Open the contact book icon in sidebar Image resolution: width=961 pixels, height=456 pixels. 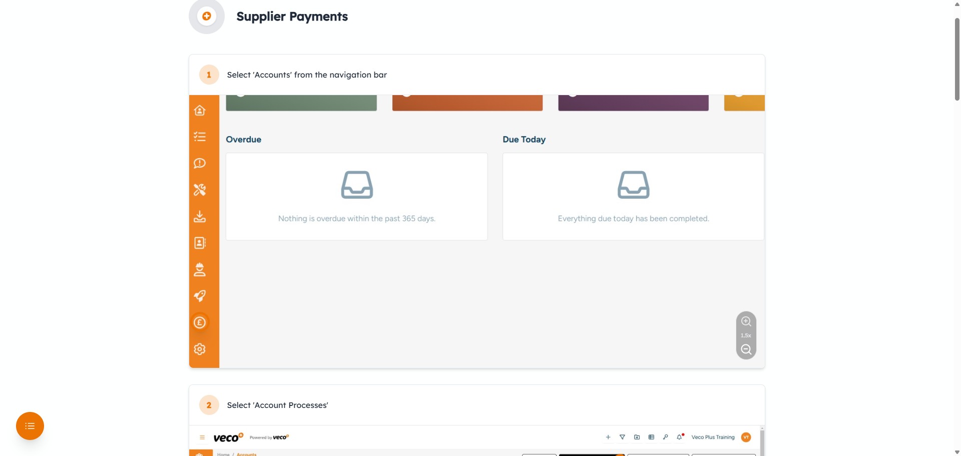tap(200, 243)
